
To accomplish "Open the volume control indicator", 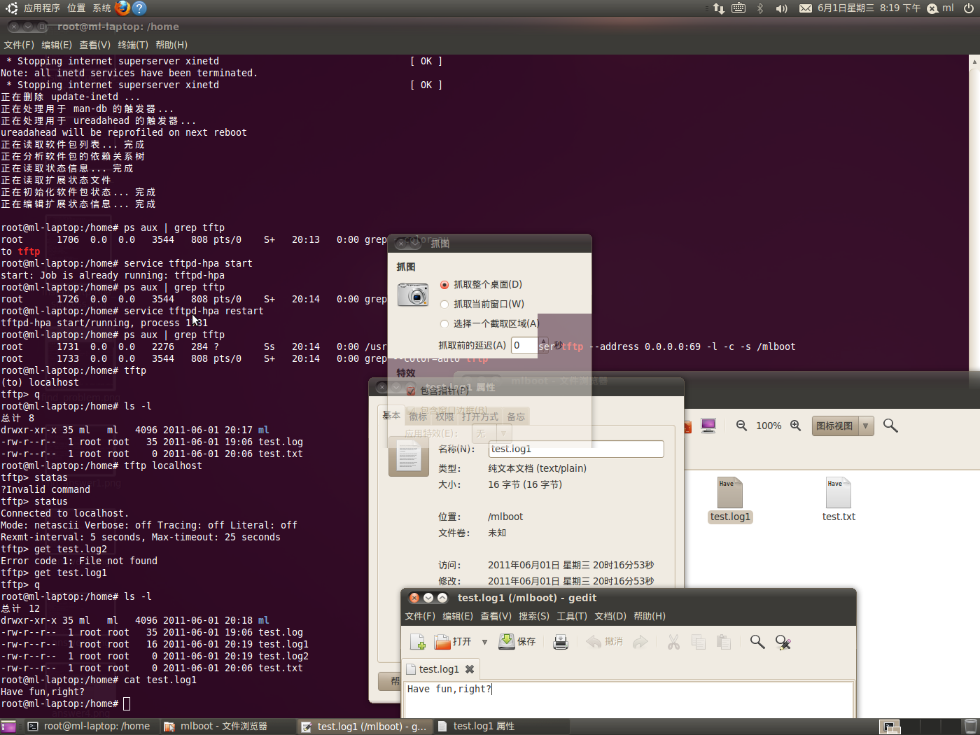I will point(781,8).
